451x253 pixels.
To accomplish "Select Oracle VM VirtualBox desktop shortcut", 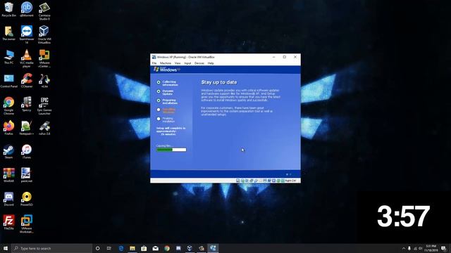I will (x=44, y=34).
